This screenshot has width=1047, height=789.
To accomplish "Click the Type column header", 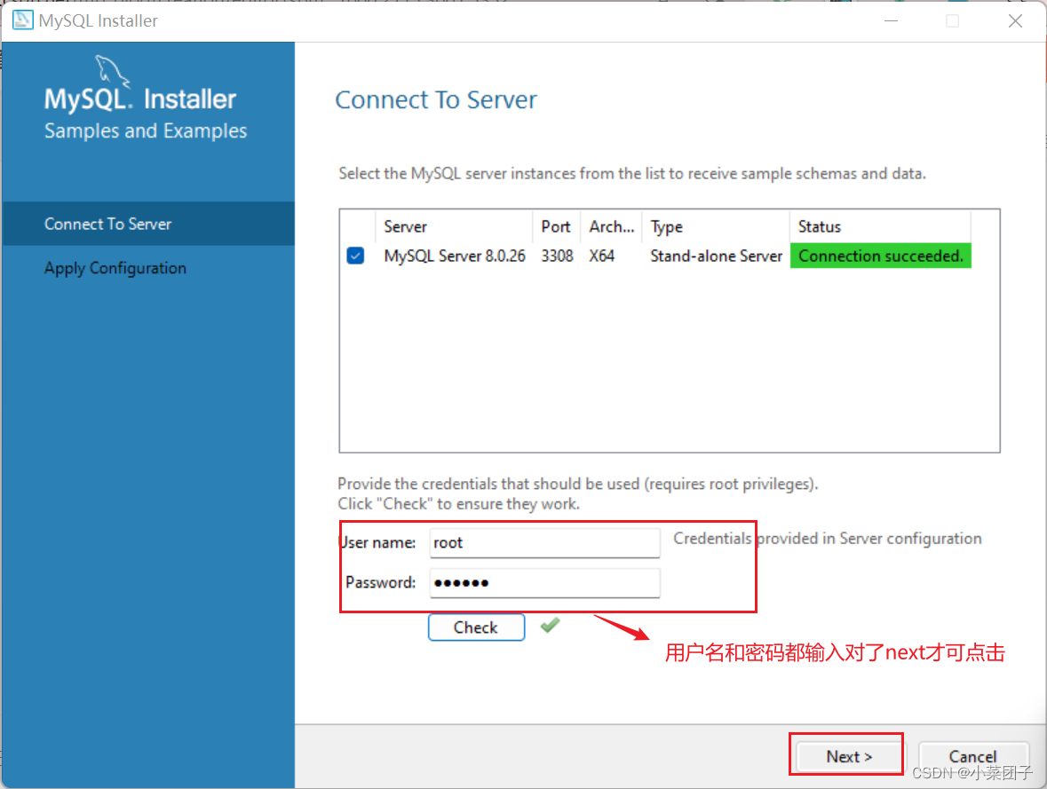I will point(716,226).
